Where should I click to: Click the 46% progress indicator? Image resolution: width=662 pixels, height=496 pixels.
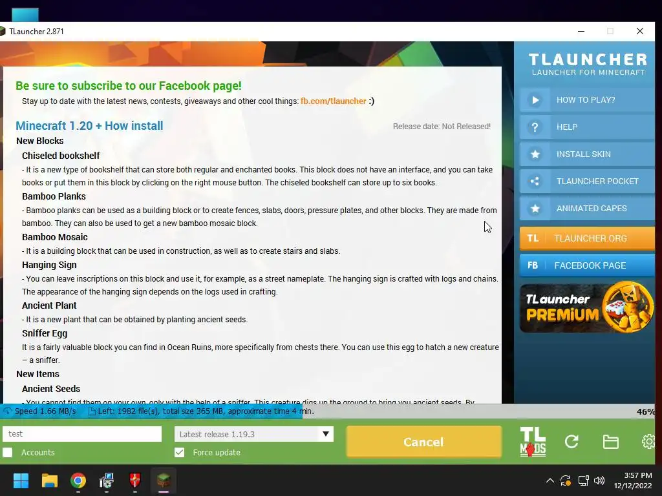[646, 411]
